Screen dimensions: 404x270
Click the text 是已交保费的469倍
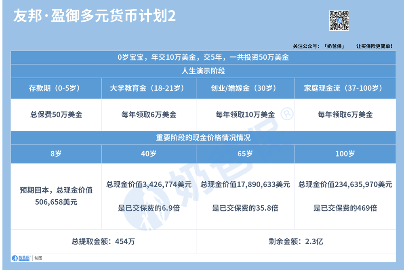345,208
